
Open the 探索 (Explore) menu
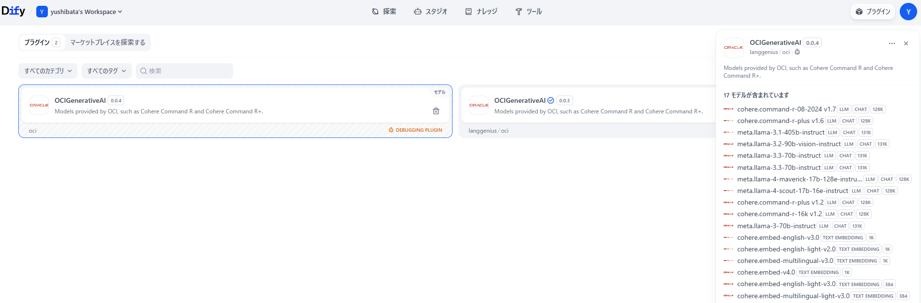coord(384,12)
